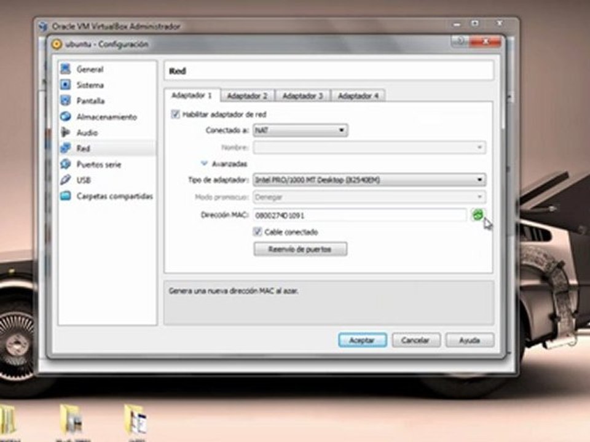Click the Reenvío de puertos button
The image size is (590, 442).
[301, 249]
